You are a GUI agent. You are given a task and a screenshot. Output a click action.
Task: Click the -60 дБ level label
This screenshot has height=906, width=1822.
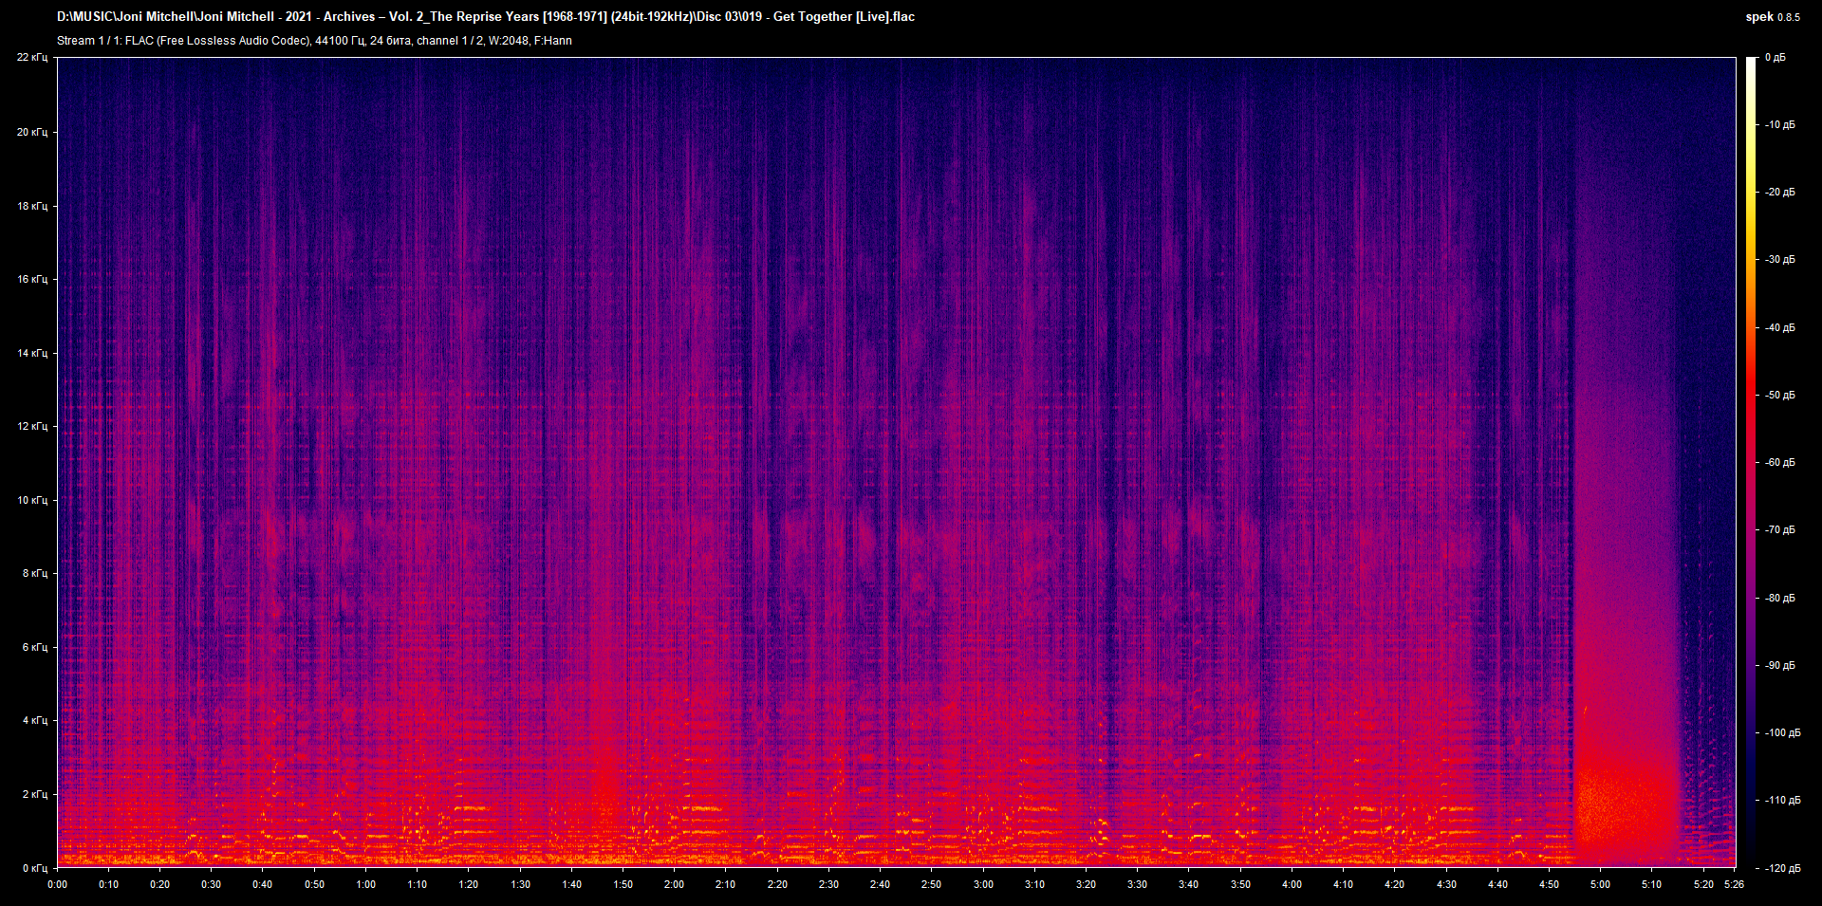(1779, 462)
